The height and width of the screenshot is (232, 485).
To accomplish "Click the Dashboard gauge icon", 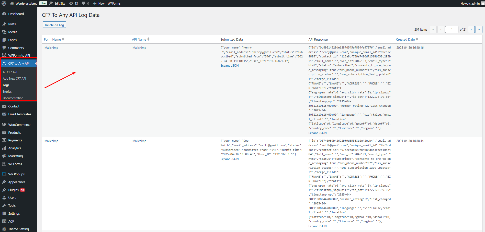I will (4, 14).
